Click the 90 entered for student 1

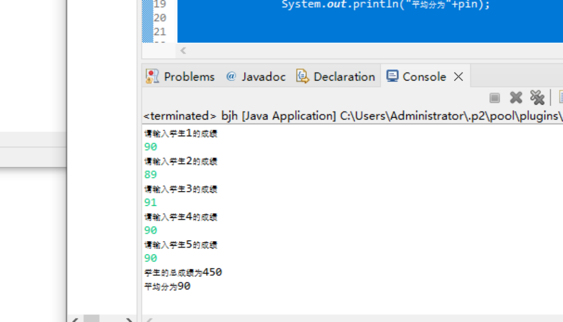[x=150, y=147]
